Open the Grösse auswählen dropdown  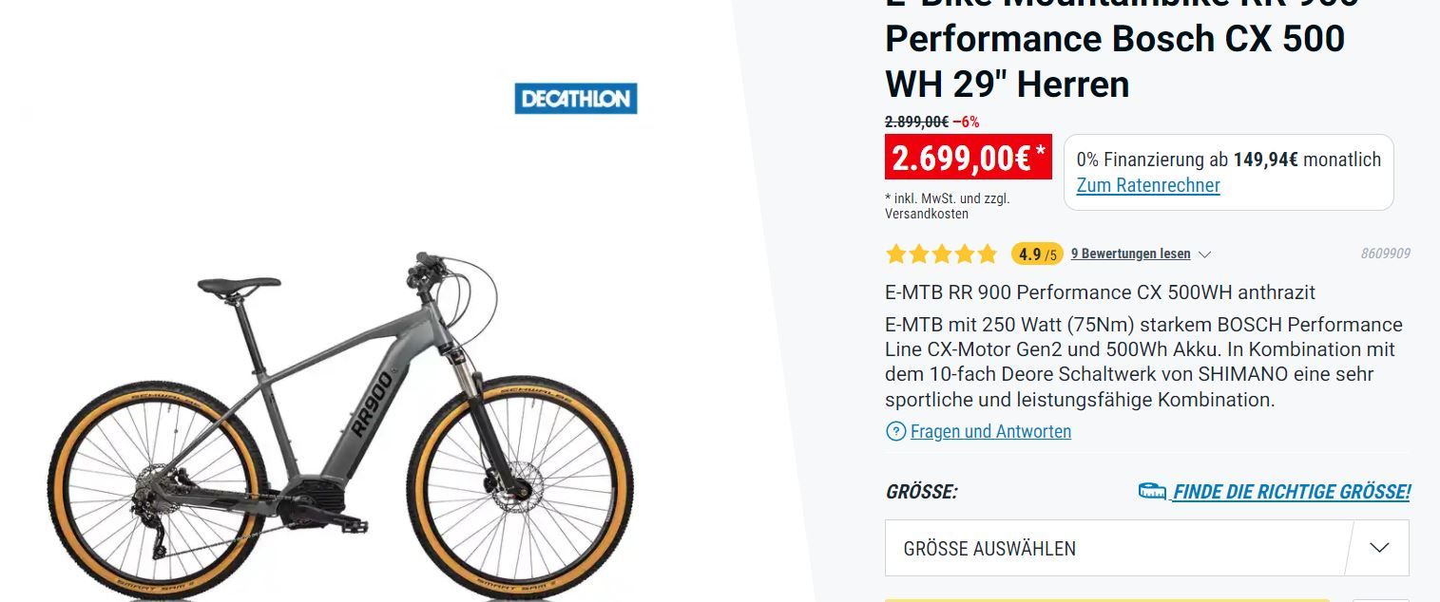[x=1114, y=548]
